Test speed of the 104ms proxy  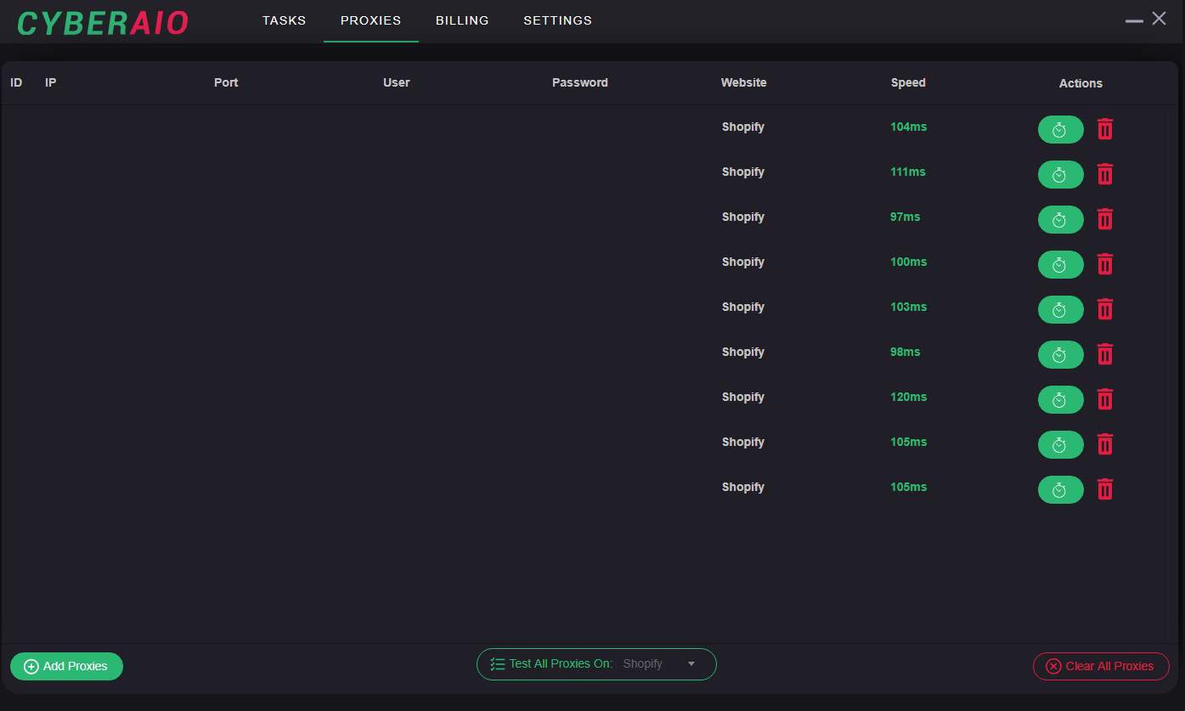1060,130
